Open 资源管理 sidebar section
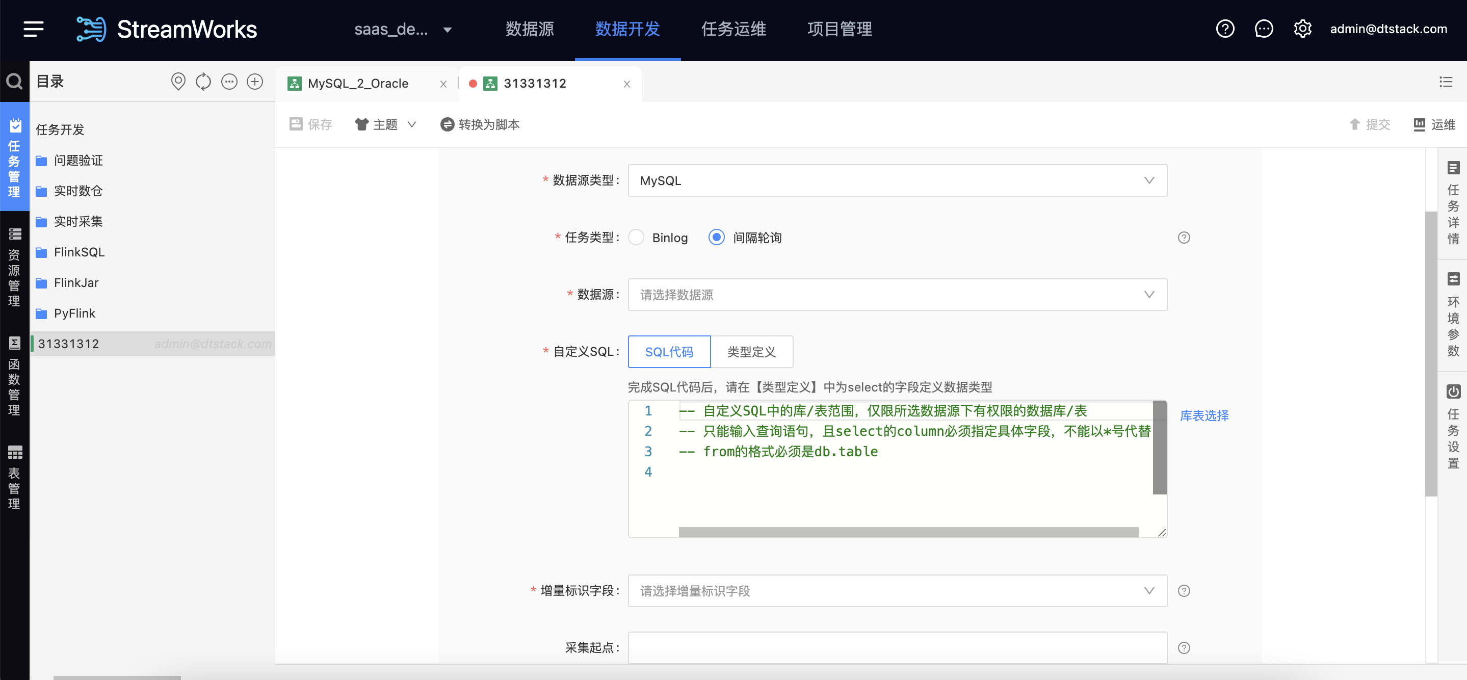The width and height of the screenshot is (1467, 680). 14,267
